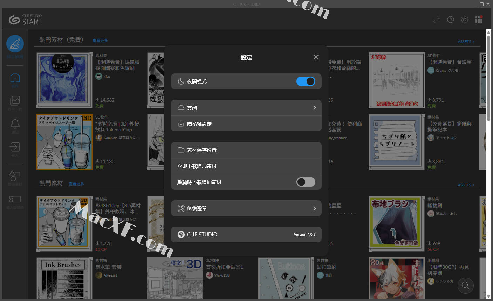The image size is (493, 301).
Task: Select 立即下載追加素材
Action: coord(246,166)
